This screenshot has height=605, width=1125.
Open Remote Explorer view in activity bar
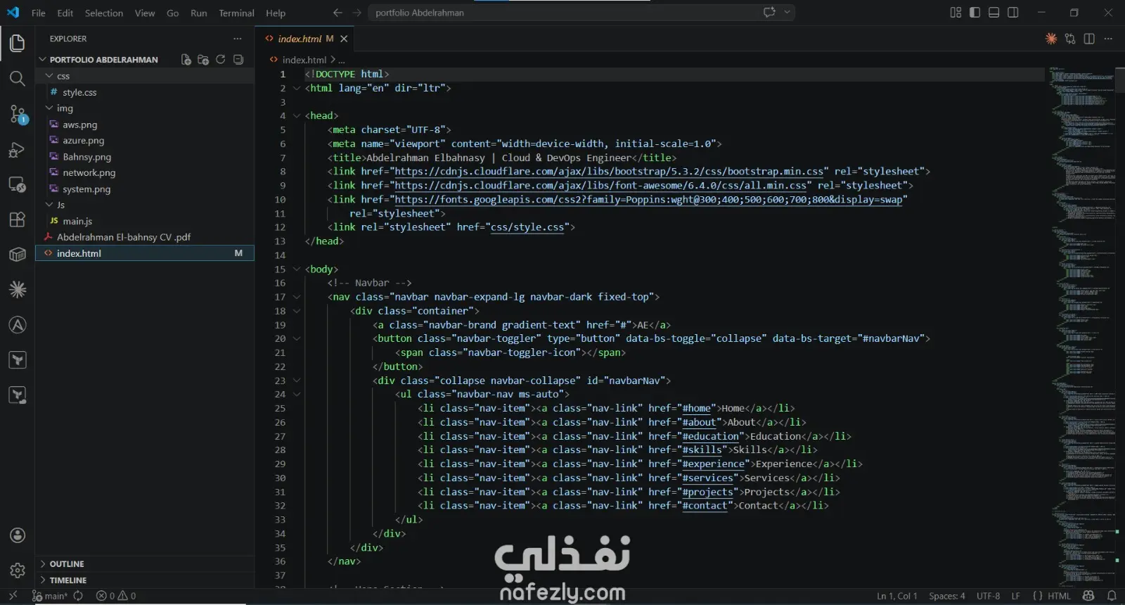18,185
